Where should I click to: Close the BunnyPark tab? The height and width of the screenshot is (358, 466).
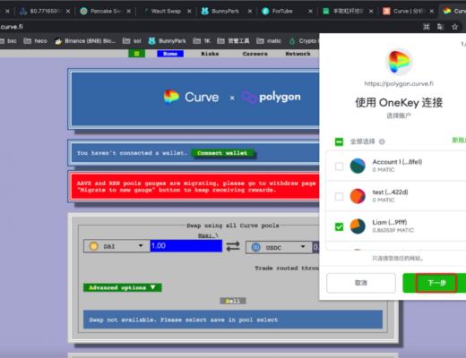(x=250, y=12)
